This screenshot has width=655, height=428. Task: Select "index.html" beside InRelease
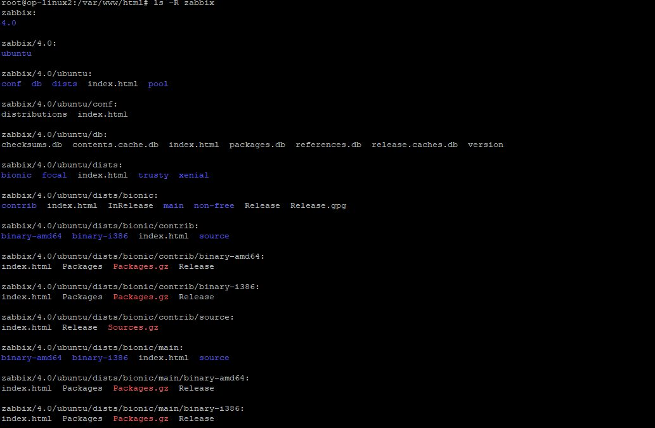[72, 206]
